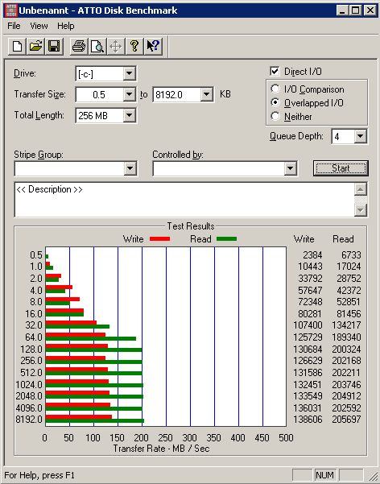Click the write value 107400

(308, 325)
